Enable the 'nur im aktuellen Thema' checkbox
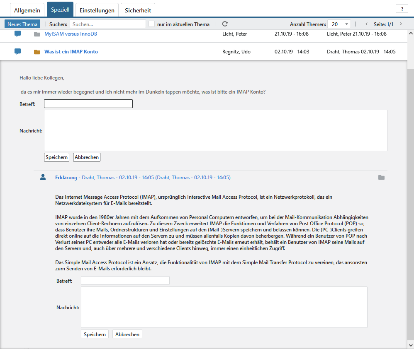This screenshot has height=349, width=414. point(152,24)
